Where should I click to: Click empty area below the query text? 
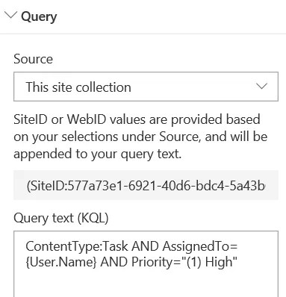[x=146, y=284]
